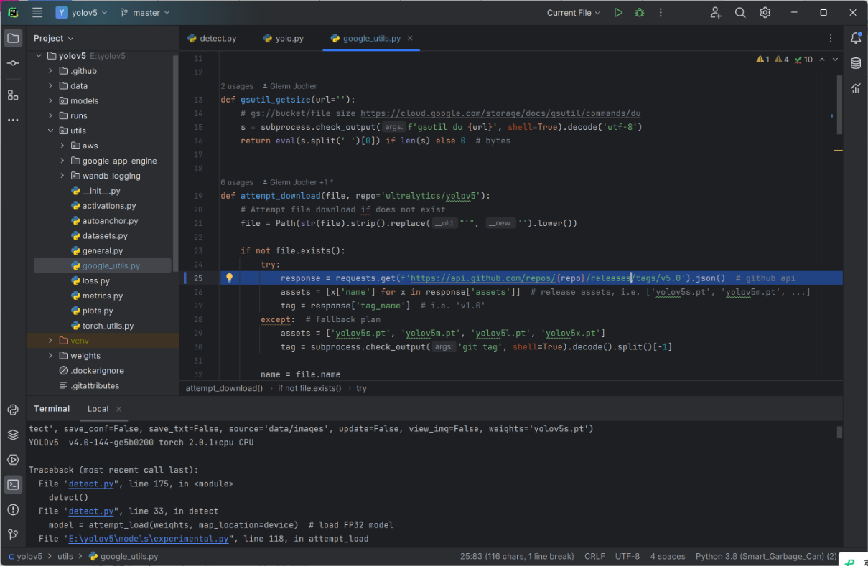The image size is (868, 566).
Task: Open the Git tool window
Action: click(x=13, y=534)
